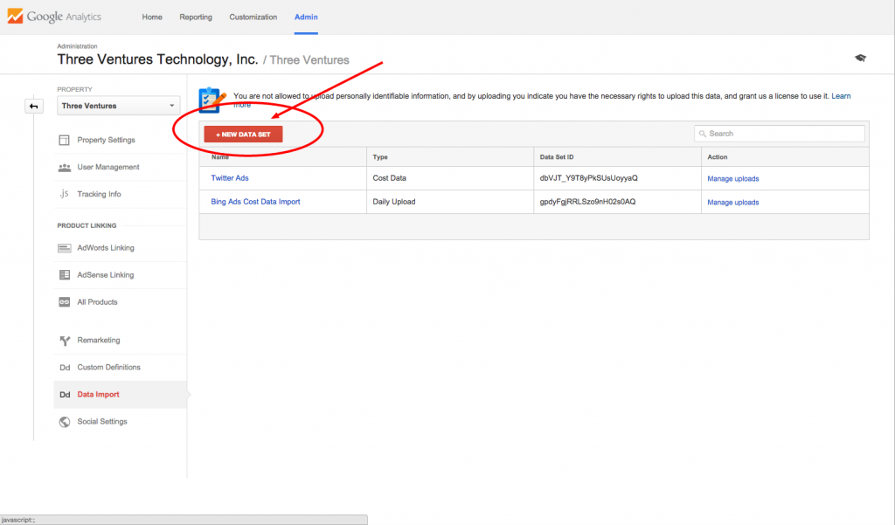Click data set ID dbVJT_Y9T8yPkSUsUoyyaQ

(x=588, y=178)
